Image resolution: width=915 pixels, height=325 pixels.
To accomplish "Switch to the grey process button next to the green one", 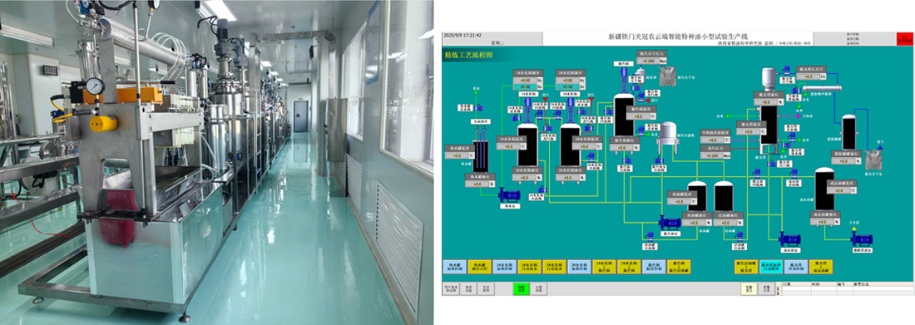I will [539, 288].
